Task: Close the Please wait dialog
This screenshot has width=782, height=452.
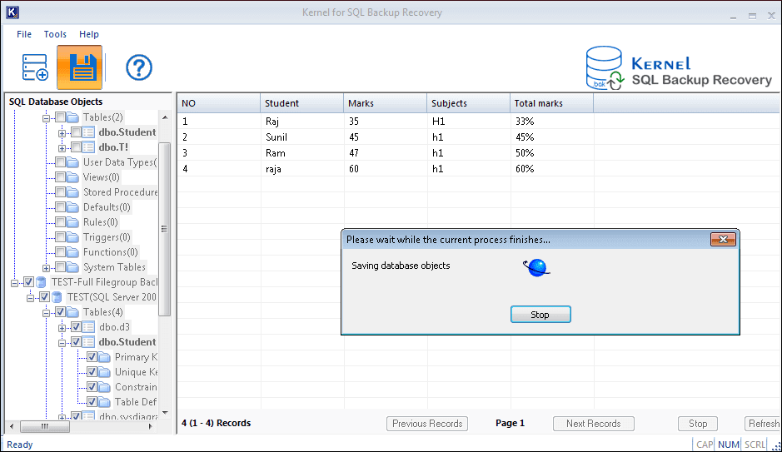Action: pyautogui.click(x=723, y=239)
